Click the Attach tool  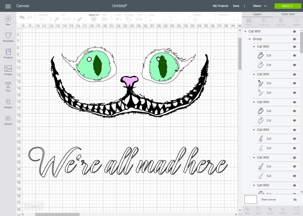click(x=270, y=211)
